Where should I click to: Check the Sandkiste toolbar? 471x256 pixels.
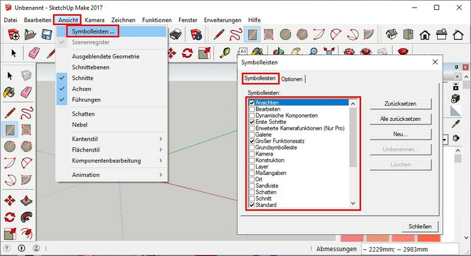[252, 186]
